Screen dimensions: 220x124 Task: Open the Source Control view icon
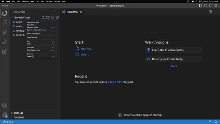[x=4, y=32]
